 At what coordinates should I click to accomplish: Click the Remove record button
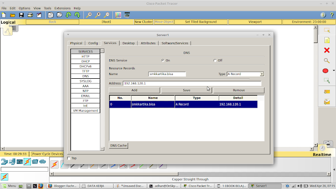click(x=239, y=90)
